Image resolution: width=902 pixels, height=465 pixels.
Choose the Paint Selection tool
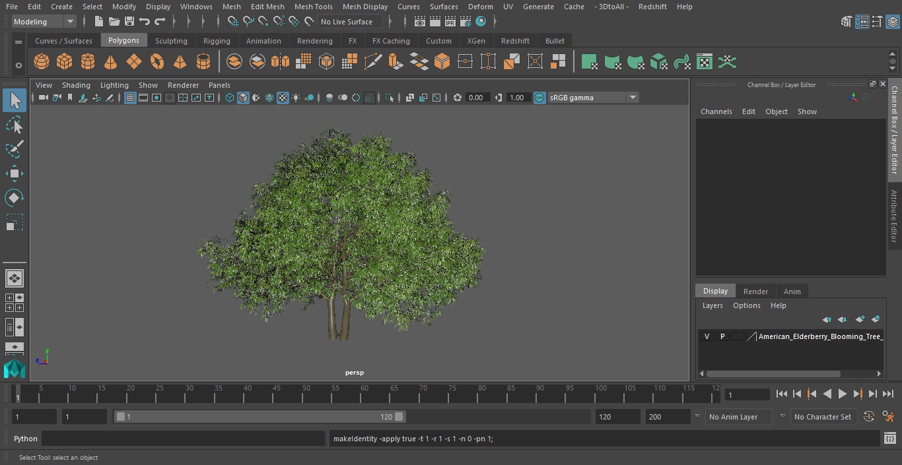click(15, 149)
